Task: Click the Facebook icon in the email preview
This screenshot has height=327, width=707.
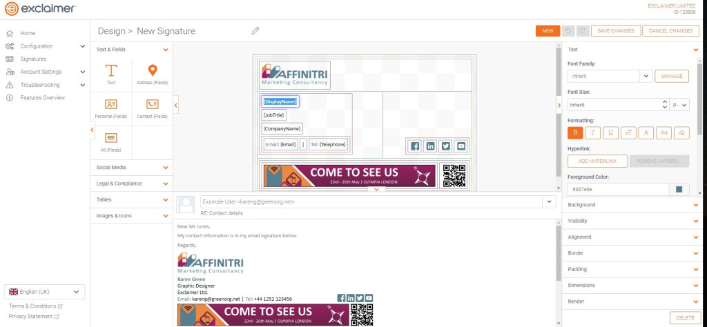Action: click(341, 298)
